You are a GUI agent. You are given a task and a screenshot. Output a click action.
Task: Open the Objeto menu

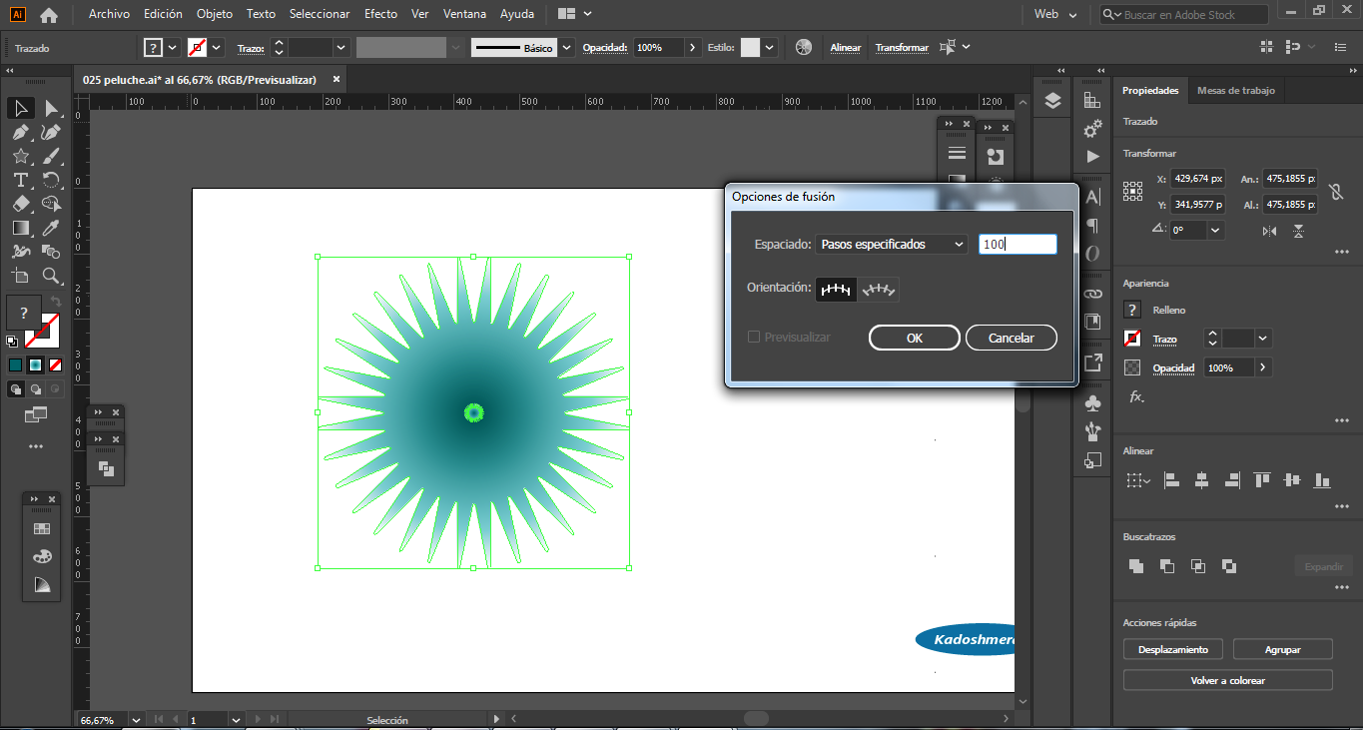coord(215,14)
